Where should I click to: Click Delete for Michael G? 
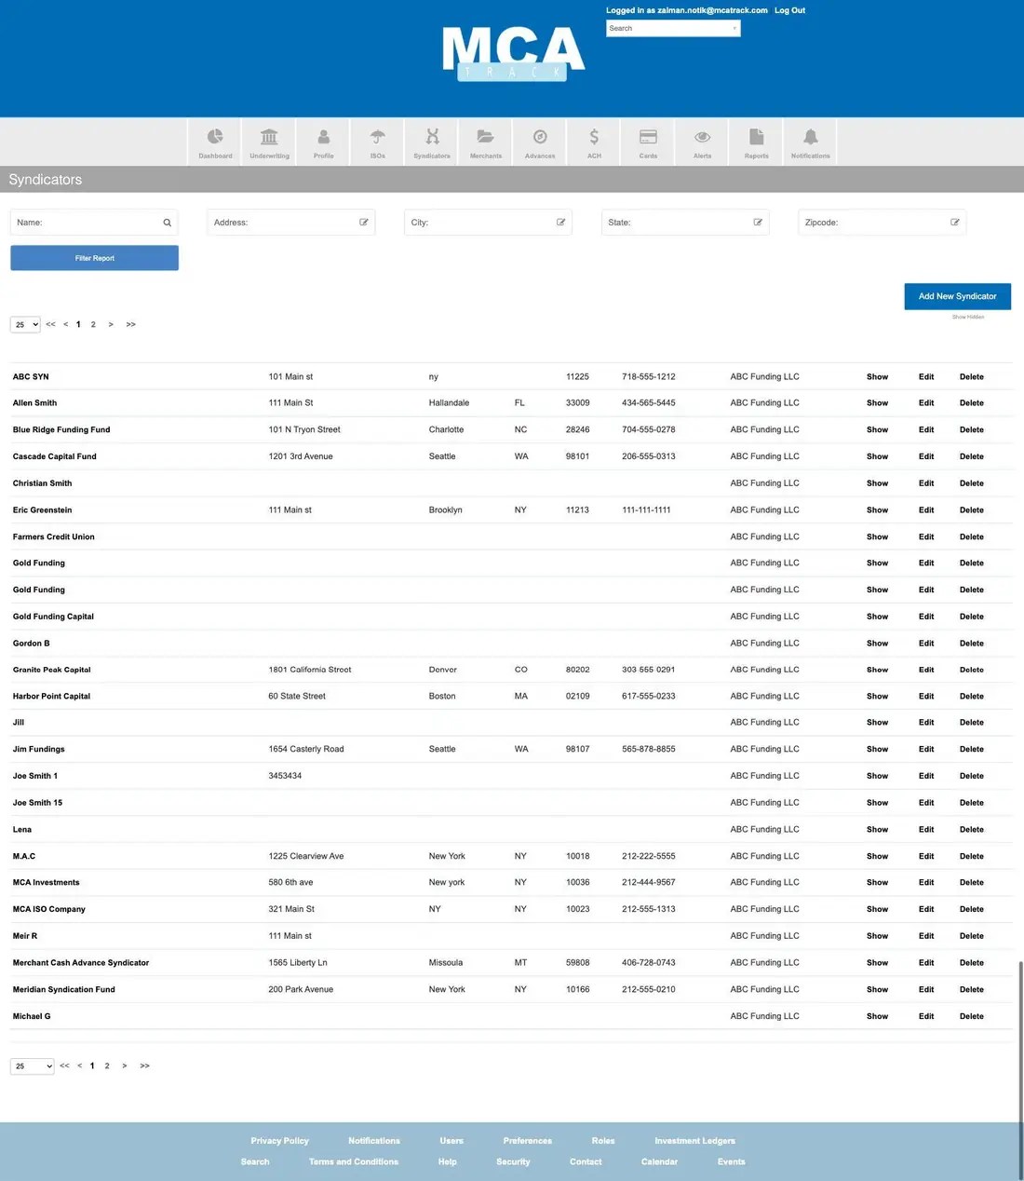point(972,1016)
